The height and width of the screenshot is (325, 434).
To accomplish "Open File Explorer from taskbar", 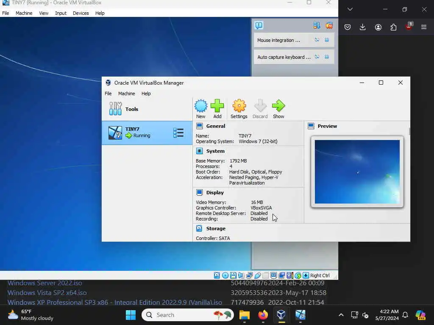I will point(245,315).
